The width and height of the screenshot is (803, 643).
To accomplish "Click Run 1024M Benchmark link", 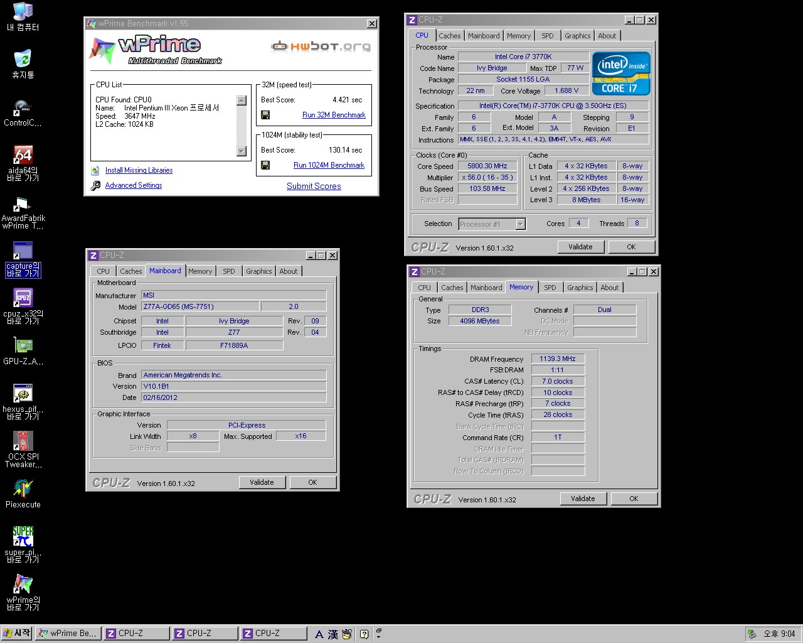I will [329, 165].
